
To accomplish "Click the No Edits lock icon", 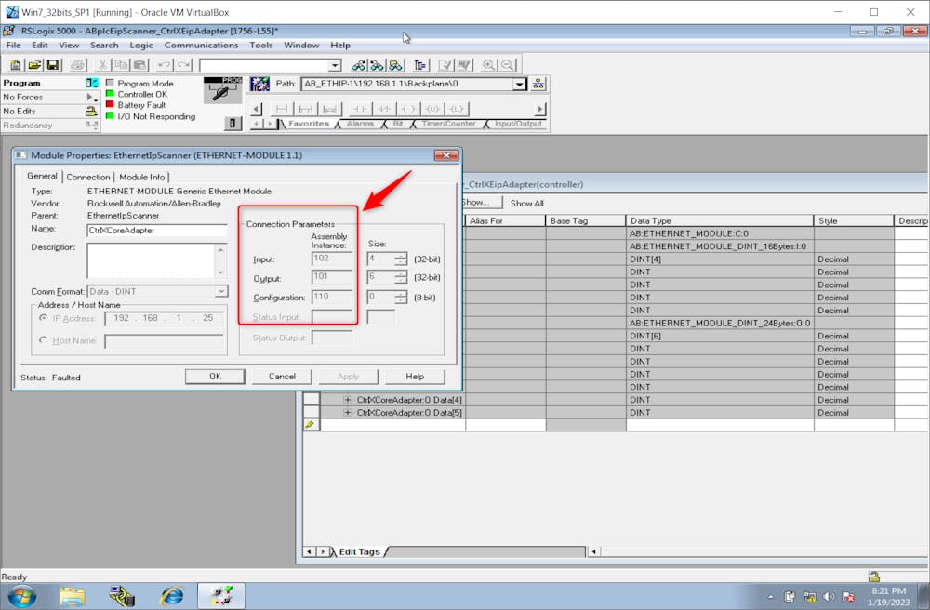I will [91, 112].
